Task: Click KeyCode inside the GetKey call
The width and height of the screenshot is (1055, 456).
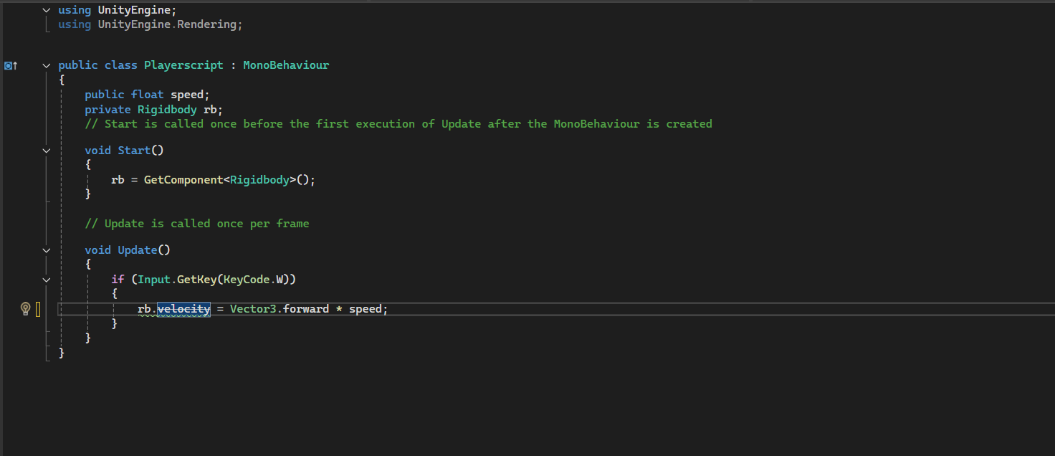Action: pos(247,280)
